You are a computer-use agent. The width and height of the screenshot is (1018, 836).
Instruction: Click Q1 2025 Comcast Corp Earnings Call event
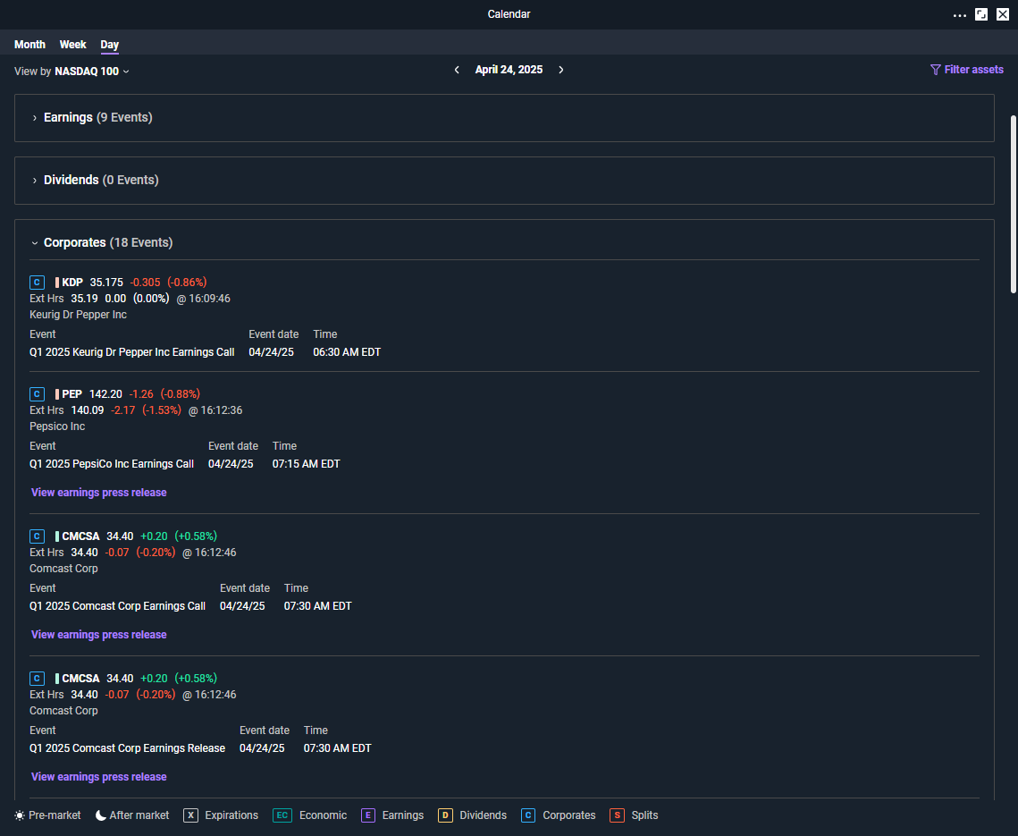(x=117, y=606)
